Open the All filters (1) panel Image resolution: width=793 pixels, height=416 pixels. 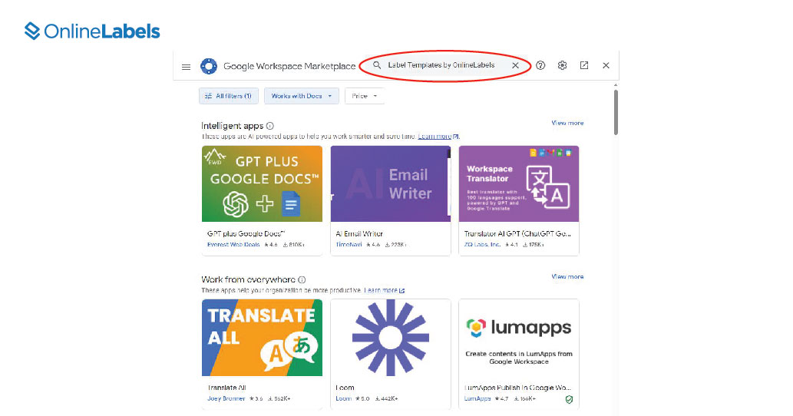coord(229,96)
